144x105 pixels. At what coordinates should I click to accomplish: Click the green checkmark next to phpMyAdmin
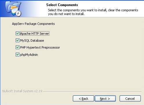pyautogui.click(x=17, y=55)
